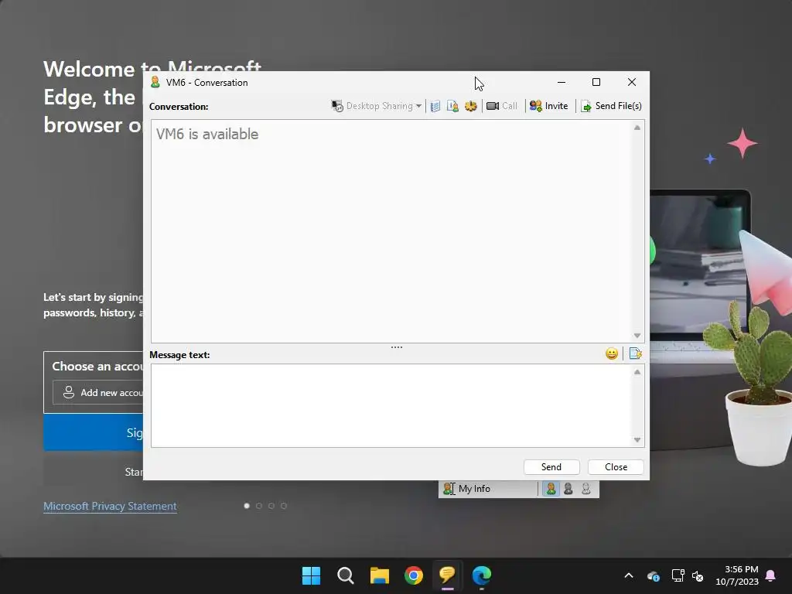Open the emoticon smiley picker

point(612,353)
